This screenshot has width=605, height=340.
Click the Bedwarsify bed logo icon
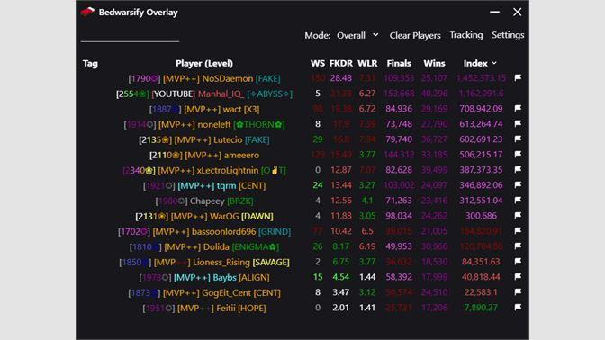[87, 12]
